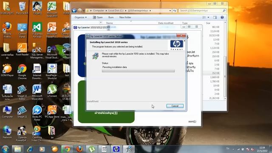The width and height of the screenshot is (272, 153).
Task: Click Local Disk (C:) in address bar
Action: tap(116, 11)
